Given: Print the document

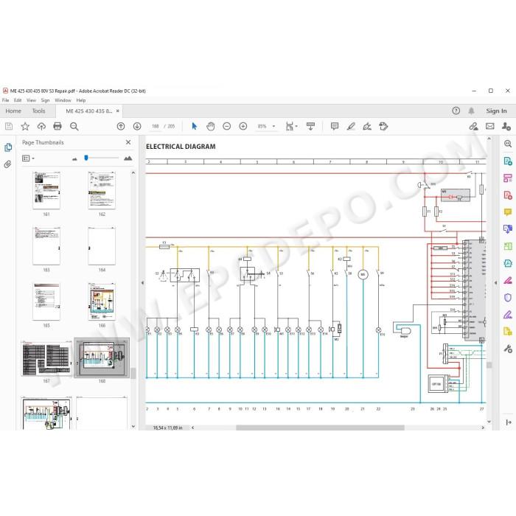Looking at the screenshot, I should coord(57,126).
